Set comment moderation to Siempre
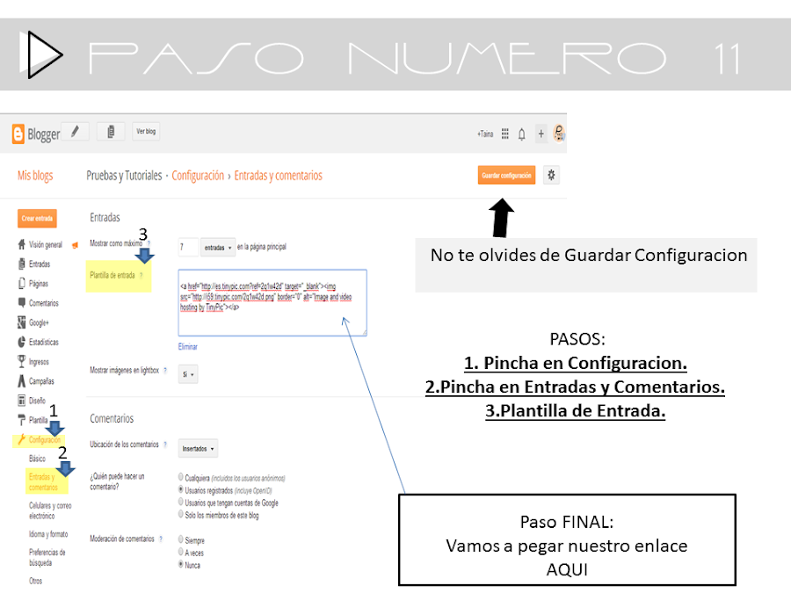Screen dimensions: 791x593 [180, 539]
